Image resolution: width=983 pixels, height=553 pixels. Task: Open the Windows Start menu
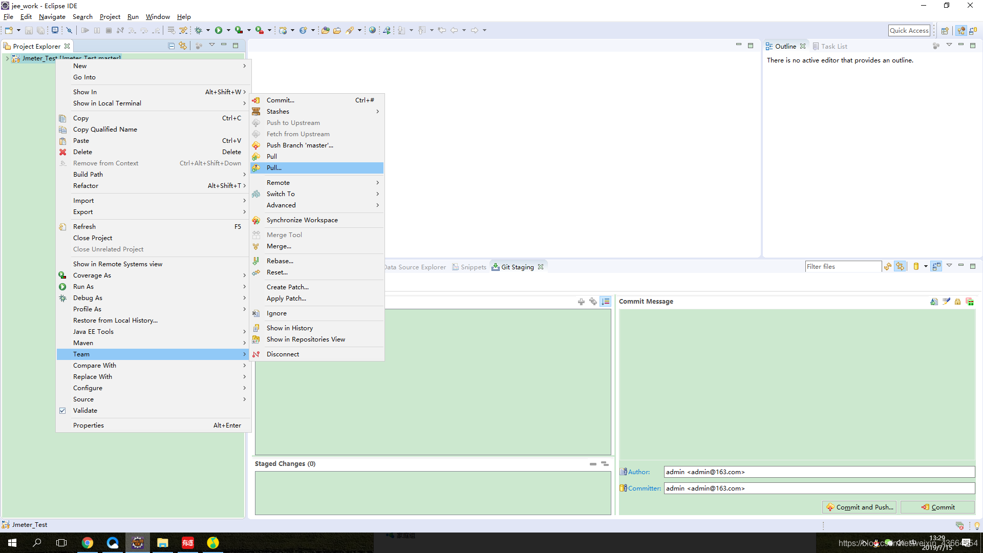pyautogui.click(x=12, y=543)
